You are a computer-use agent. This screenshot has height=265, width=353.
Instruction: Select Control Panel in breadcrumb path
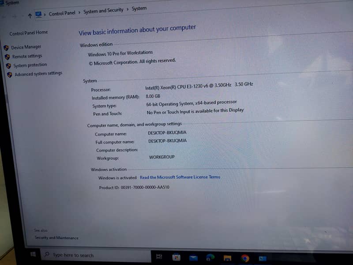tap(62, 13)
